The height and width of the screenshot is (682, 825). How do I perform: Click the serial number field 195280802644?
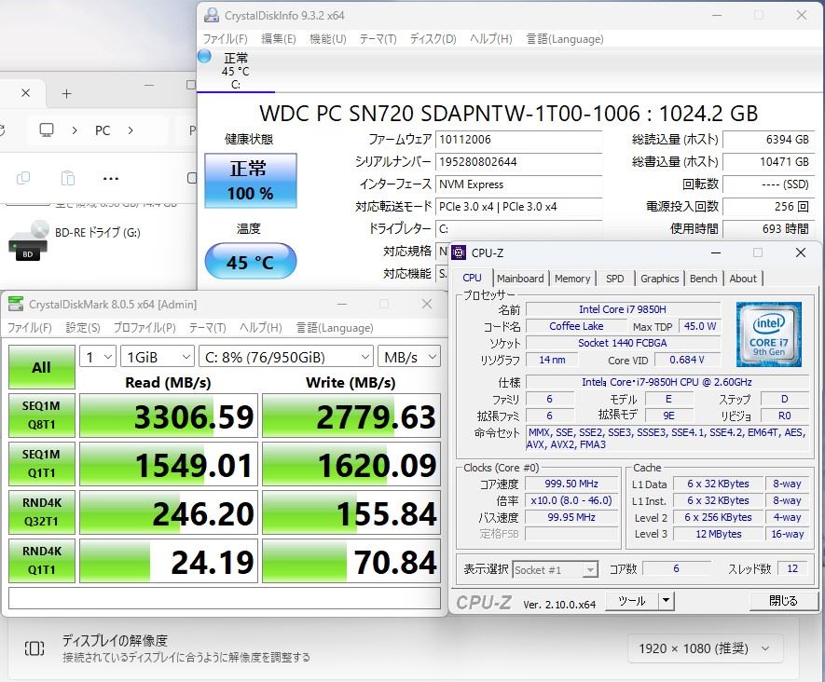pyautogui.click(x=519, y=161)
